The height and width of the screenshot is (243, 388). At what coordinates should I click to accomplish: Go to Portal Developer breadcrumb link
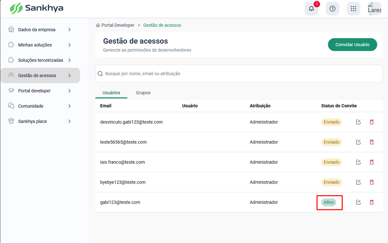[118, 25]
